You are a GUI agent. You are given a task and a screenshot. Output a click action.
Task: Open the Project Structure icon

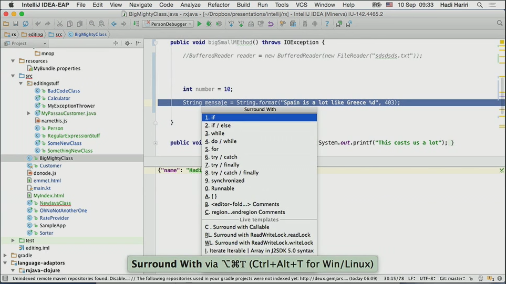click(x=293, y=24)
